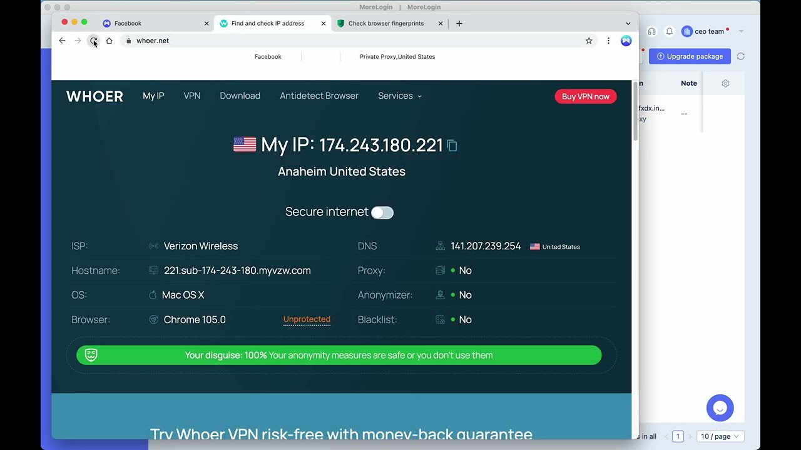The width and height of the screenshot is (801, 450).
Task: Click the shield icon in disguise bar
Action: coord(91,355)
